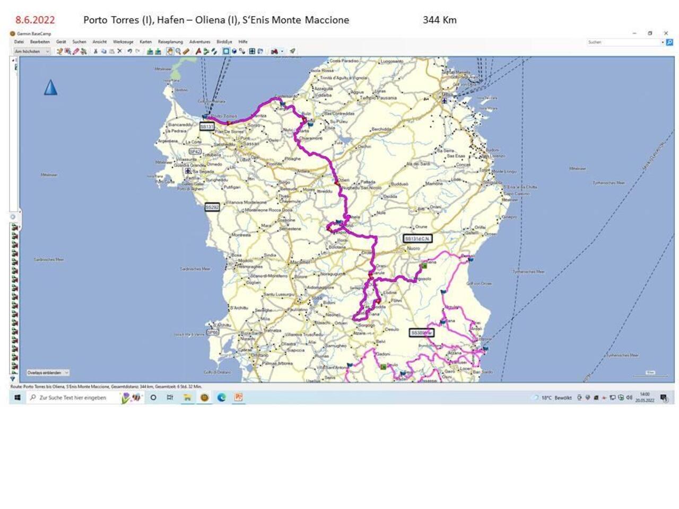Toggle the filter funnel in left panel

point(13,379)
